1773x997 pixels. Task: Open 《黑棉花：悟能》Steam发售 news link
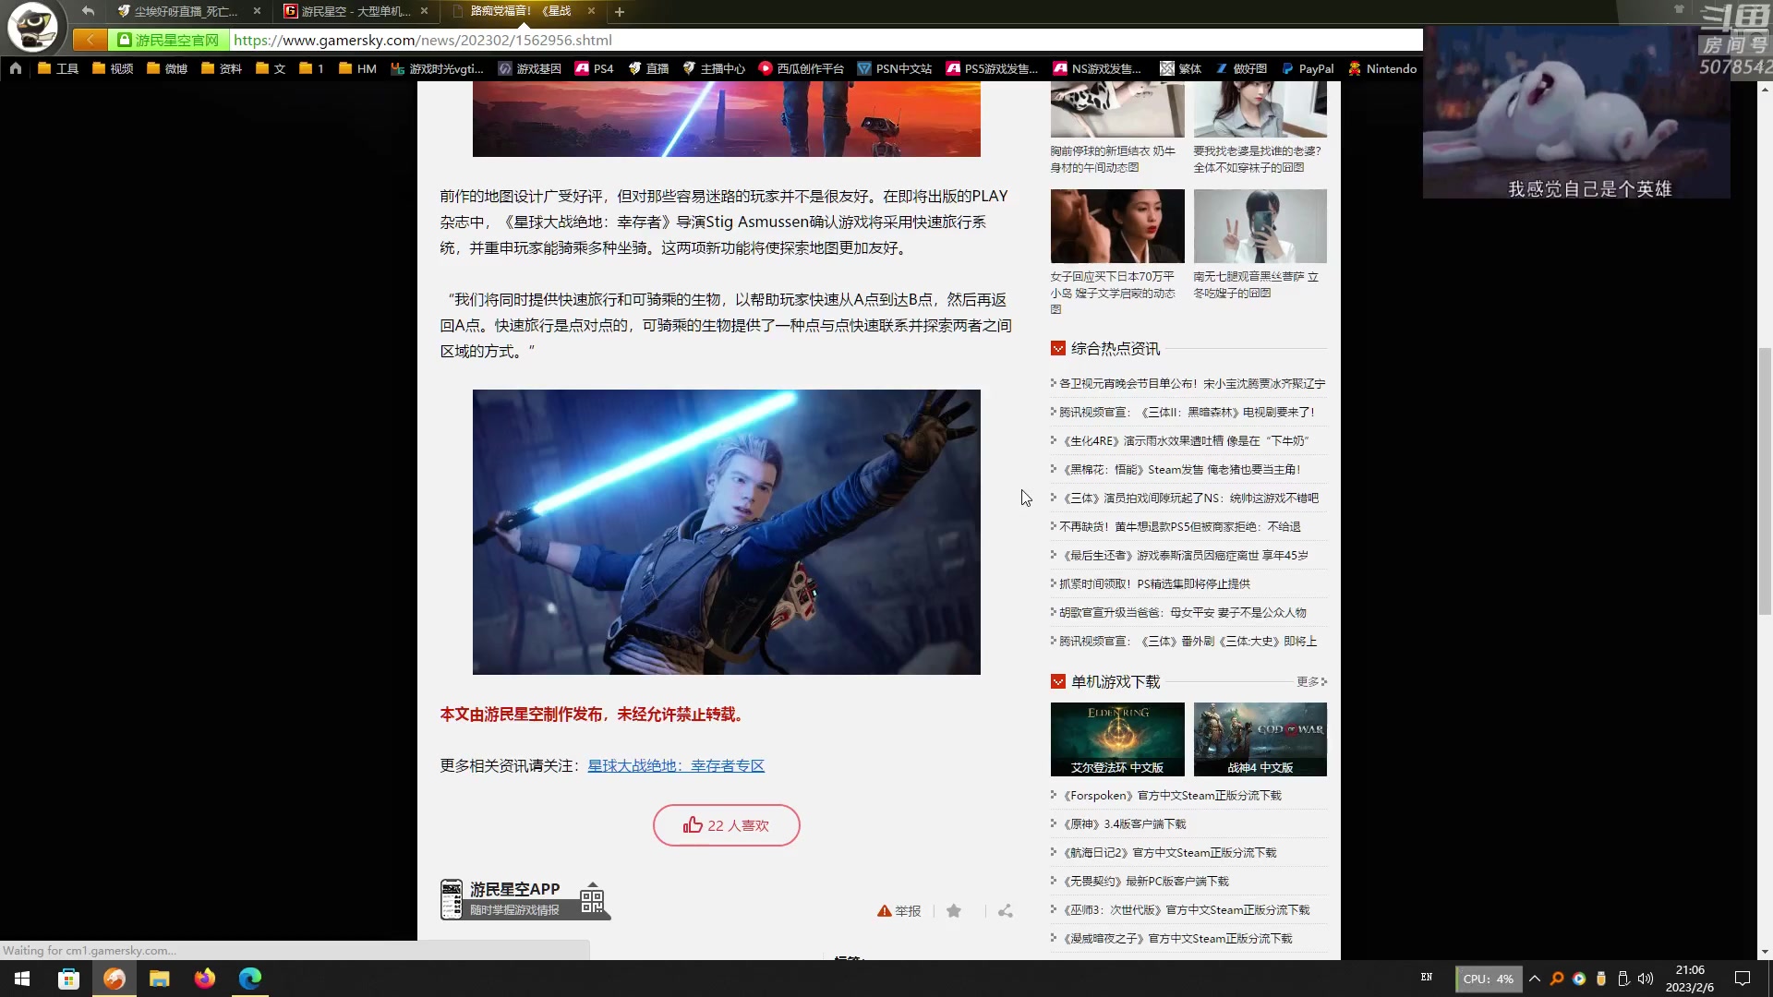(1180, 469)
